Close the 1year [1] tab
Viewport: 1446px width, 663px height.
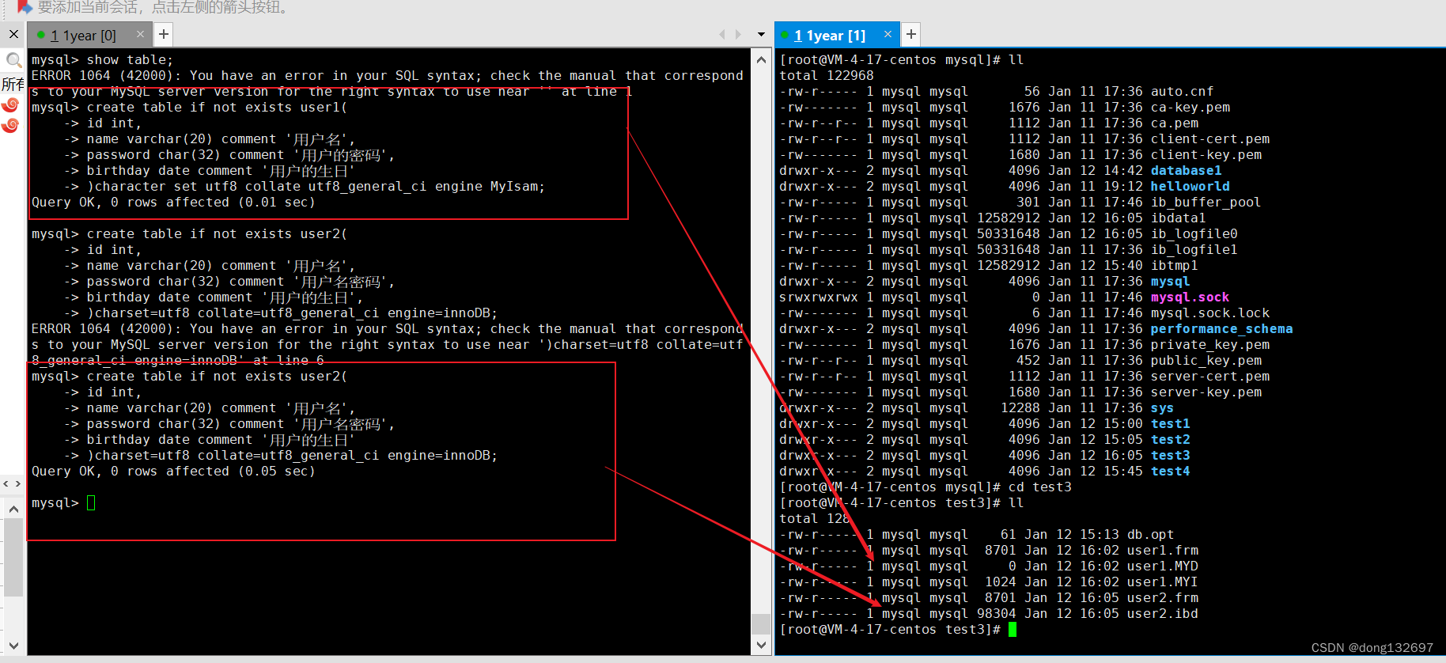pos(888,34)
